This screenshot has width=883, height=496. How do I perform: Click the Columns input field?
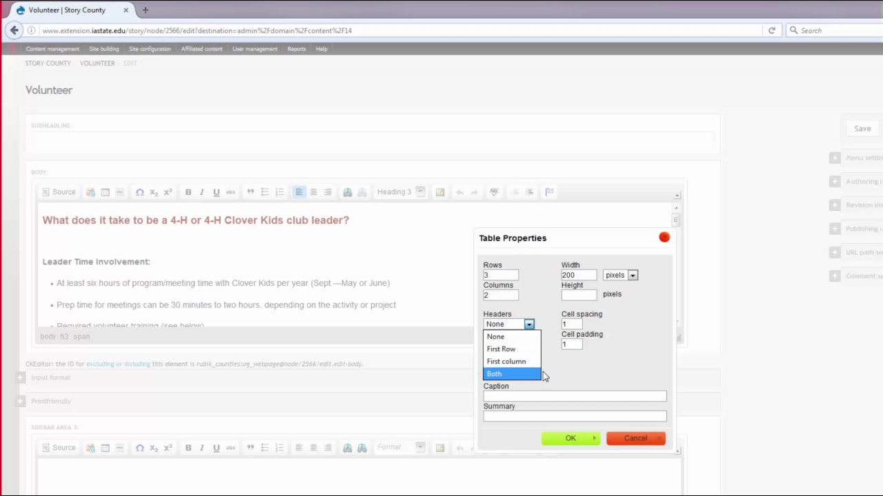coord(501,295)
